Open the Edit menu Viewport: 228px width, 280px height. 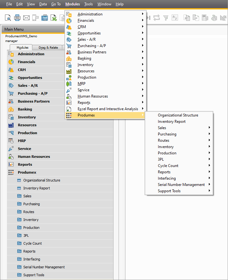(x=19, y=4)
